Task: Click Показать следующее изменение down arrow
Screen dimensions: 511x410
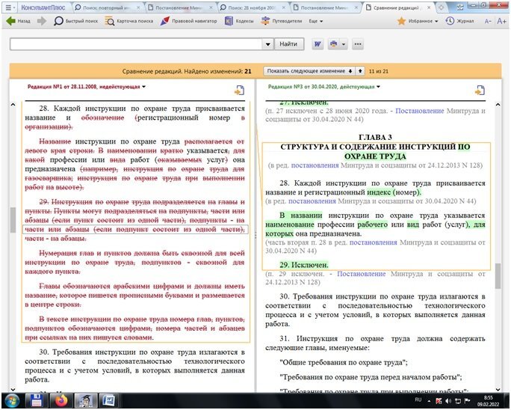Action: pyautogui.click(x=309, y=71)
